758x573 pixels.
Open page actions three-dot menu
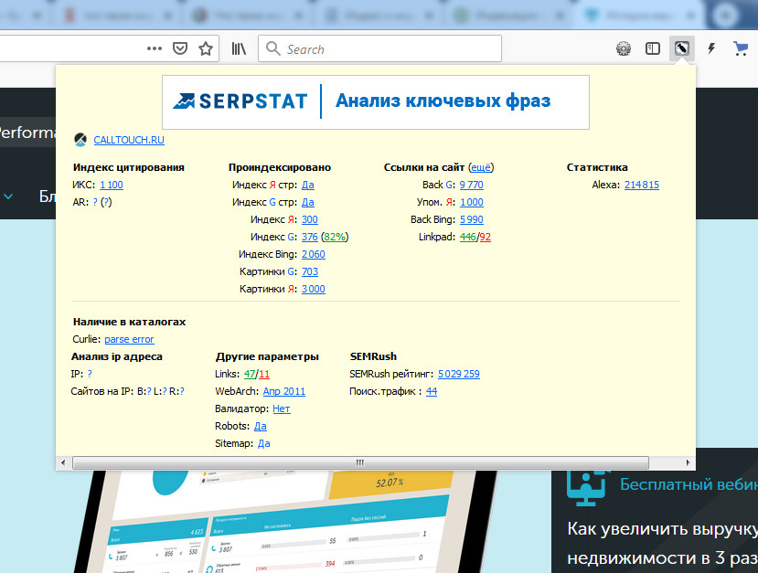point(155,48)
